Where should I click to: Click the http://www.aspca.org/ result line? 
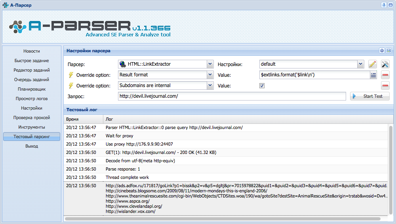128,201
